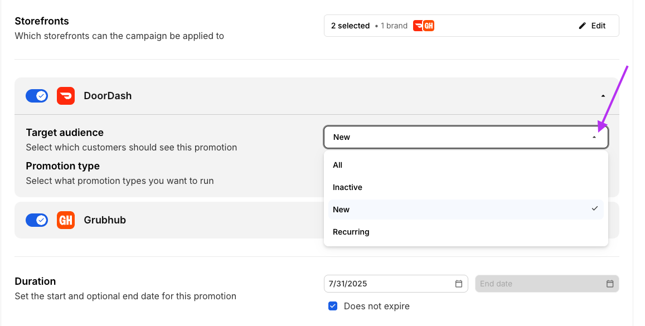The height and width of the screenshot is (326, 645).
Task: Choose the Inactive audience option
Action: [x=347, y=187]
